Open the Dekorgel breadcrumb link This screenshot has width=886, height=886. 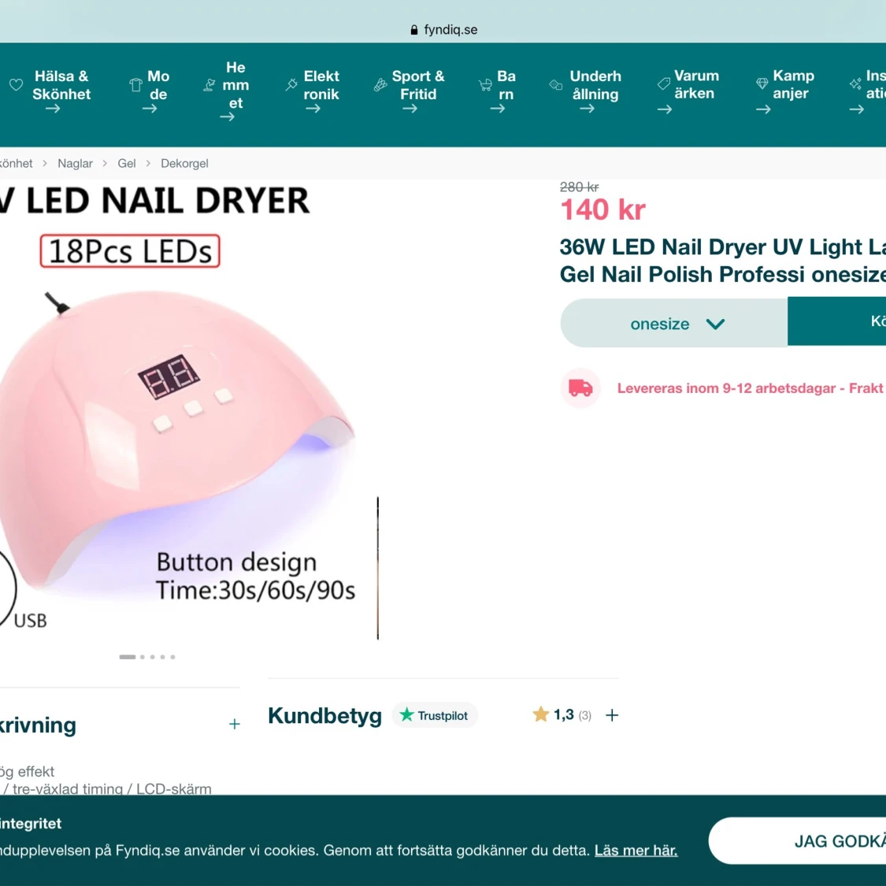pos(184,163)
